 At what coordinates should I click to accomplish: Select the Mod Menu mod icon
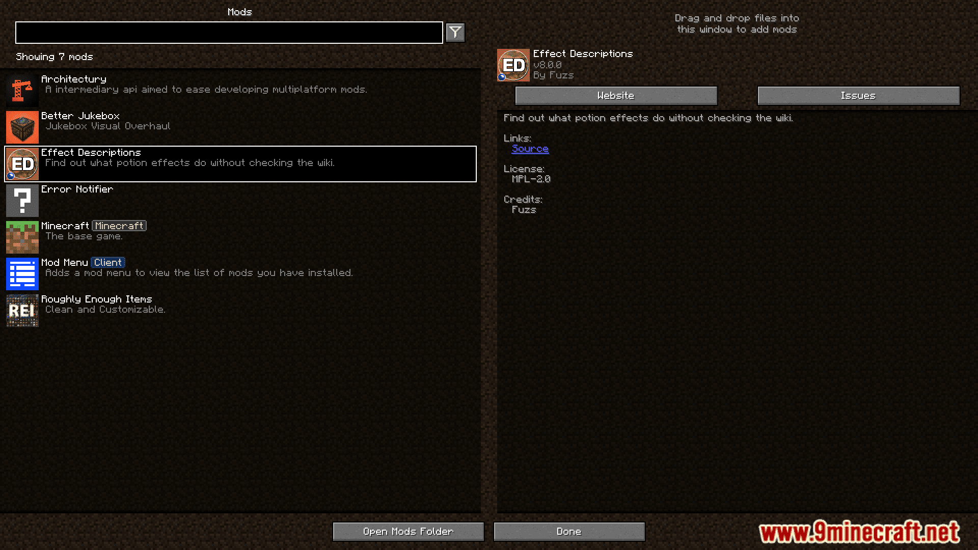(x=22, y=272)
